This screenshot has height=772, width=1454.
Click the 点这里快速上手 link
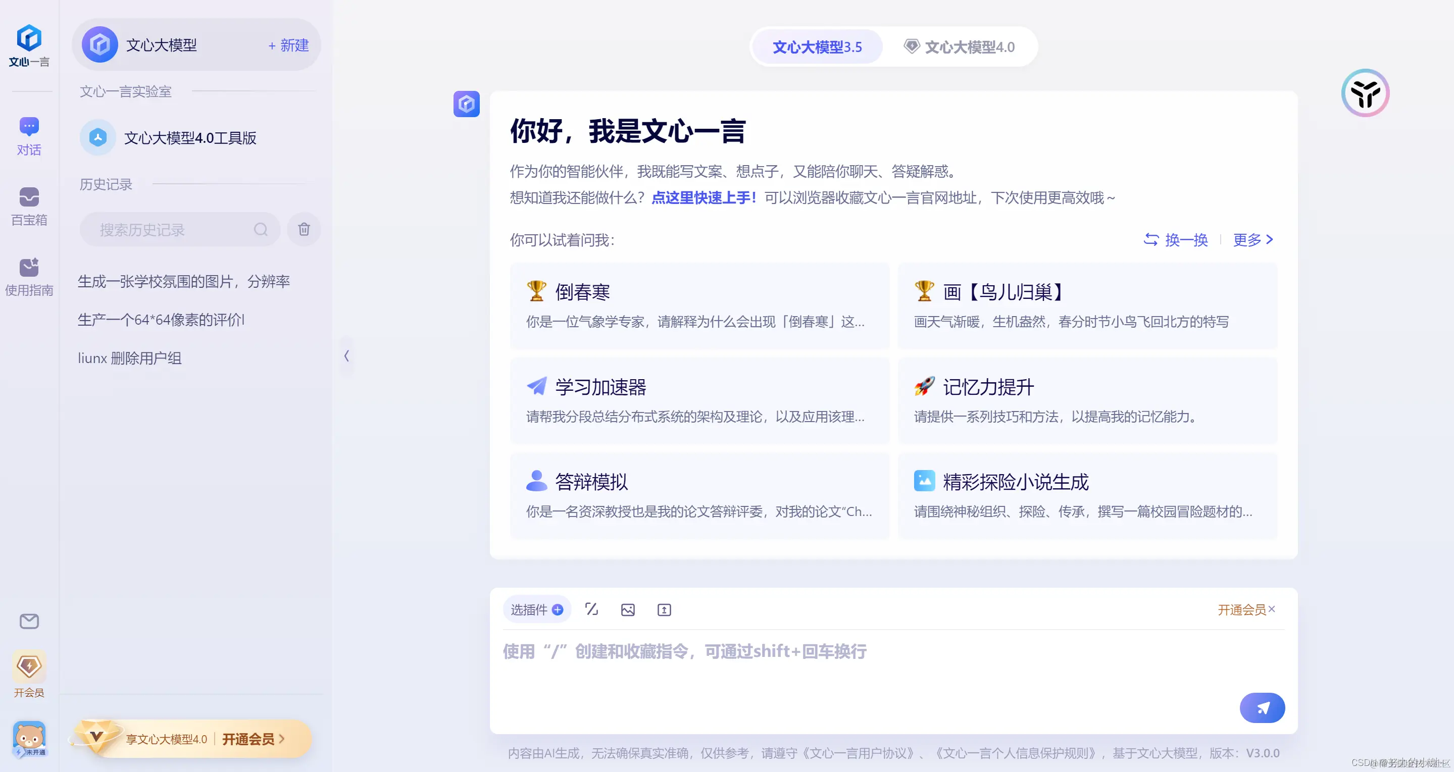(x=704, y=197)
